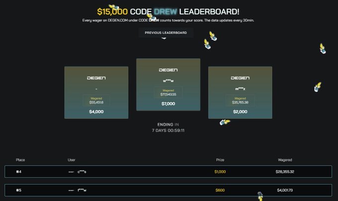
Task: Click the $35,765.38 wagered amount
Action: [240, 102]
